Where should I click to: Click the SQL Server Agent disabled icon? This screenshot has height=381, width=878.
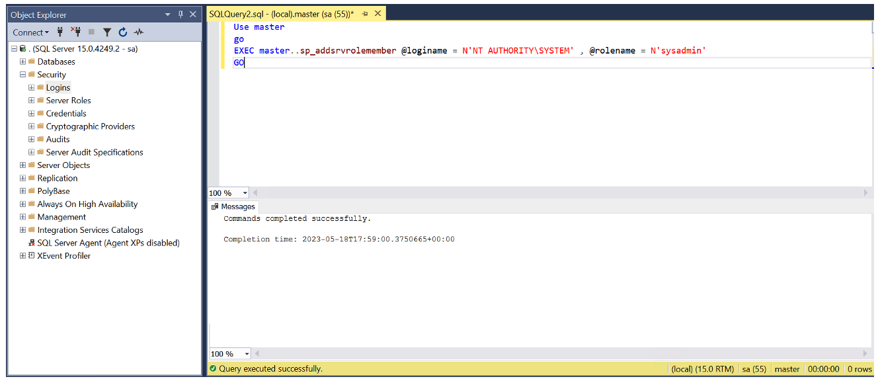click(x=31, y=243)
